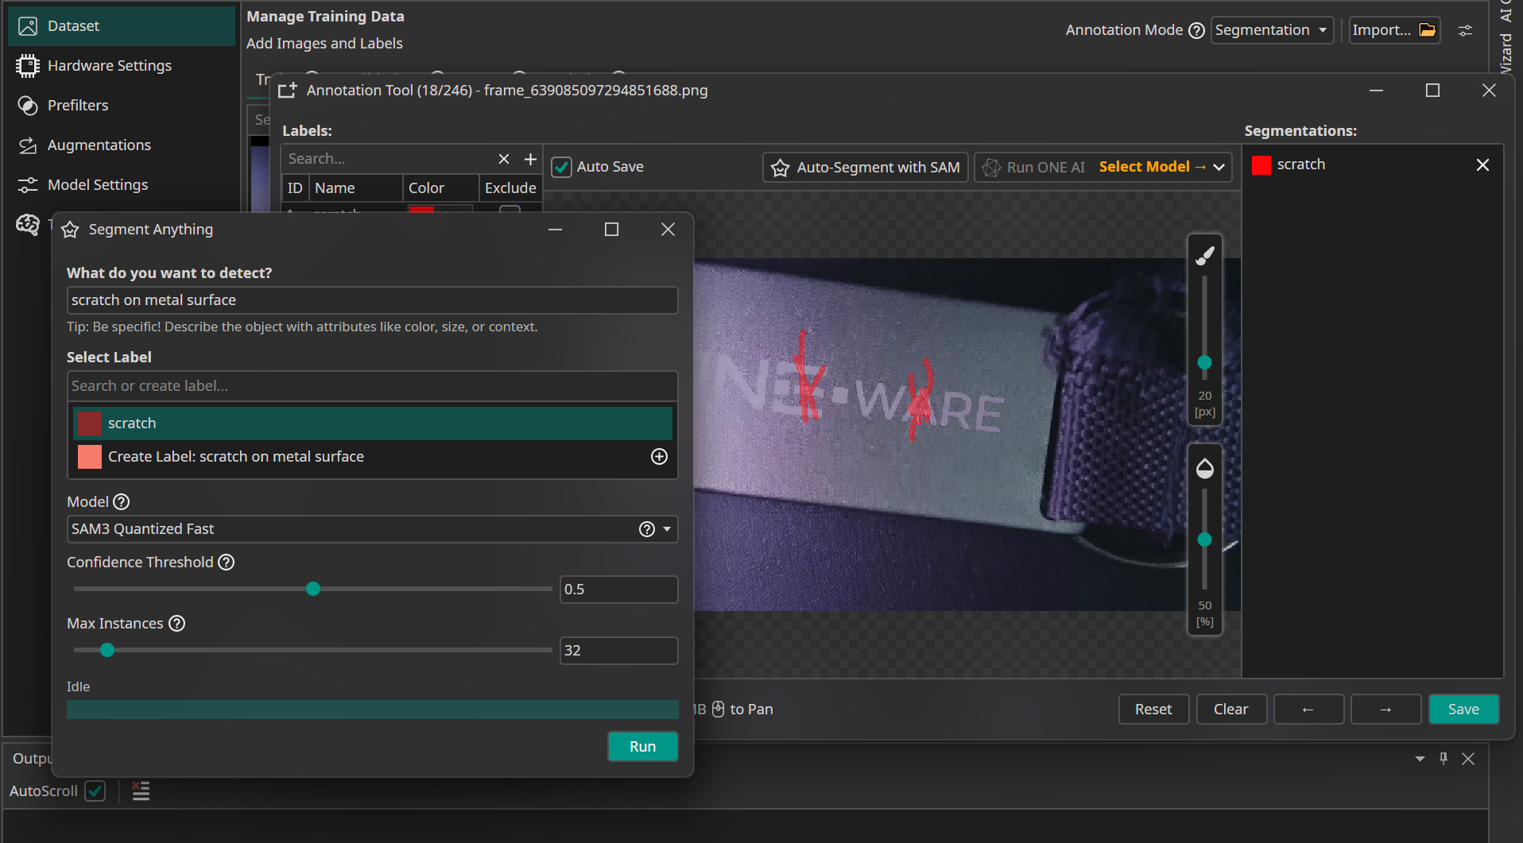The width and height of the screenshot is (1523, 843).
Task: Go to Augmentations in the sidebar
Action: [99, 145]
